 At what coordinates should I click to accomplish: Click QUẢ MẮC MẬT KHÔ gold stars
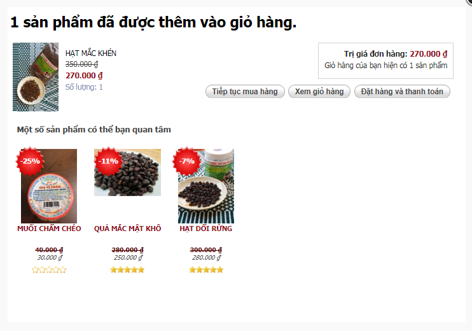point(127,269)
